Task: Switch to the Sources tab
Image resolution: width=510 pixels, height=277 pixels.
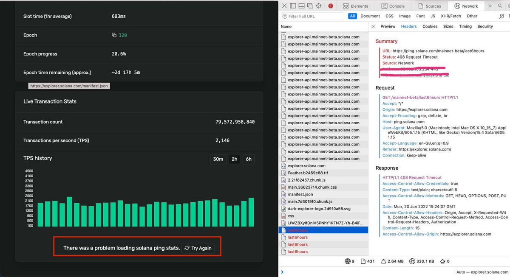Action: (x=430, y=6)
